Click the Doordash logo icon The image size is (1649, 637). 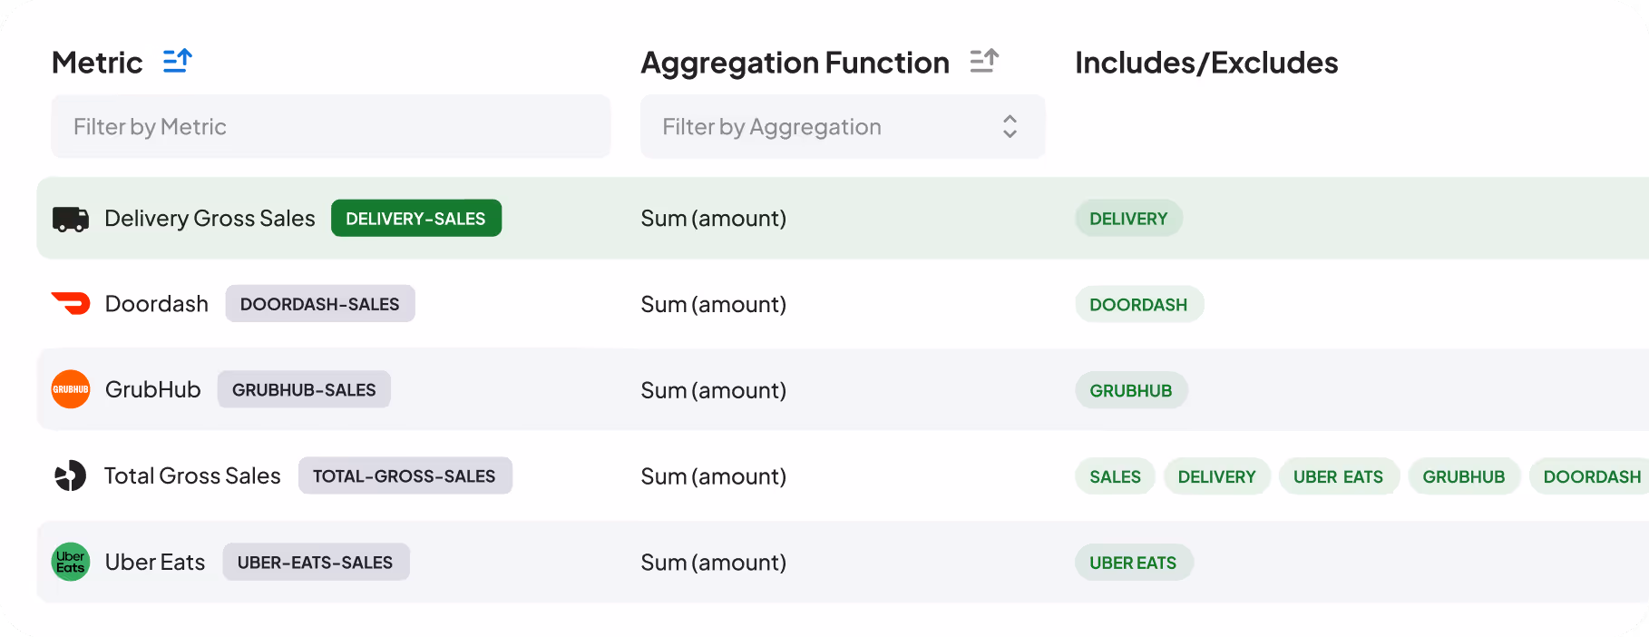[x=71, y=303]
